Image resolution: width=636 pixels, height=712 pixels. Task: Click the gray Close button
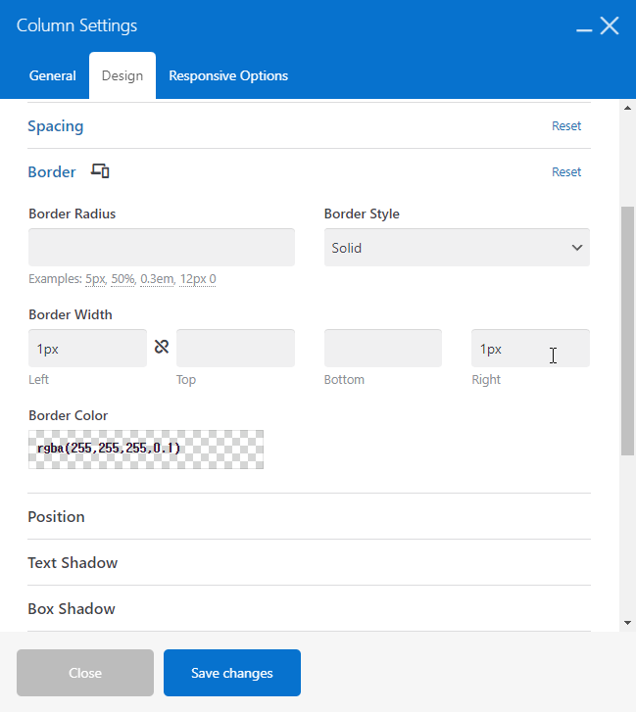pyautogui.click(x=85, y=673)
